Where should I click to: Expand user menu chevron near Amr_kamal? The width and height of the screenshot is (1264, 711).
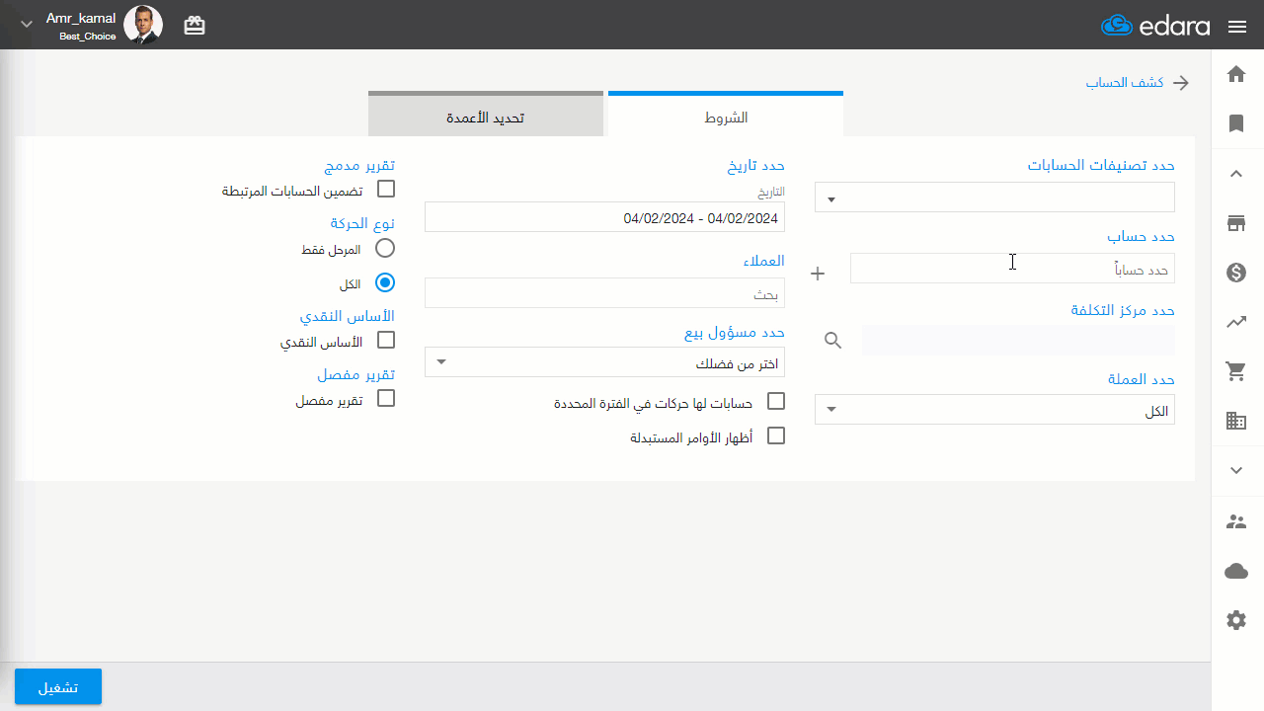click(x=27, y=26)
